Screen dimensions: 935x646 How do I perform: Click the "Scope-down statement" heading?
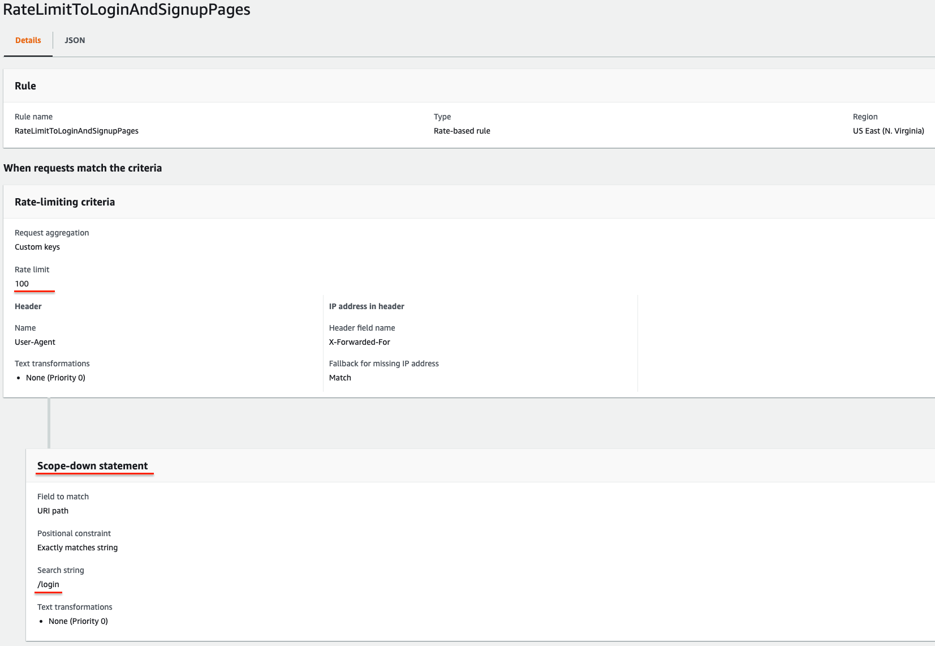click(x=92, y=466)
